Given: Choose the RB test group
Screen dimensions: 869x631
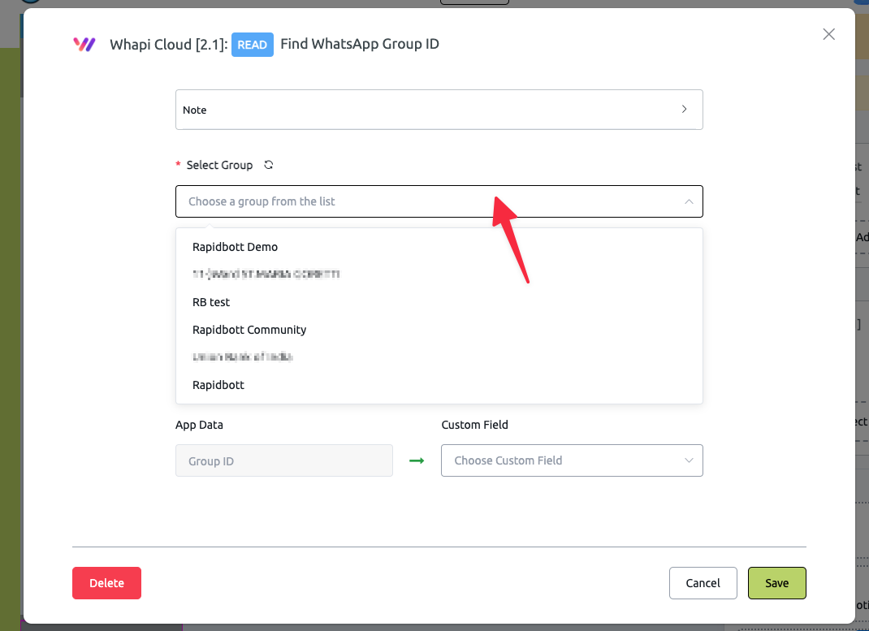Looking at the screenshot, I should (x=211, y=302).
